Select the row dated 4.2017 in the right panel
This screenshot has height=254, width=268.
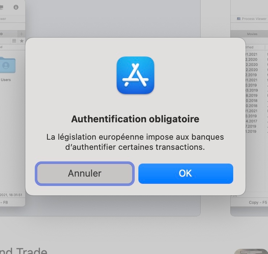tap(251, 121)
